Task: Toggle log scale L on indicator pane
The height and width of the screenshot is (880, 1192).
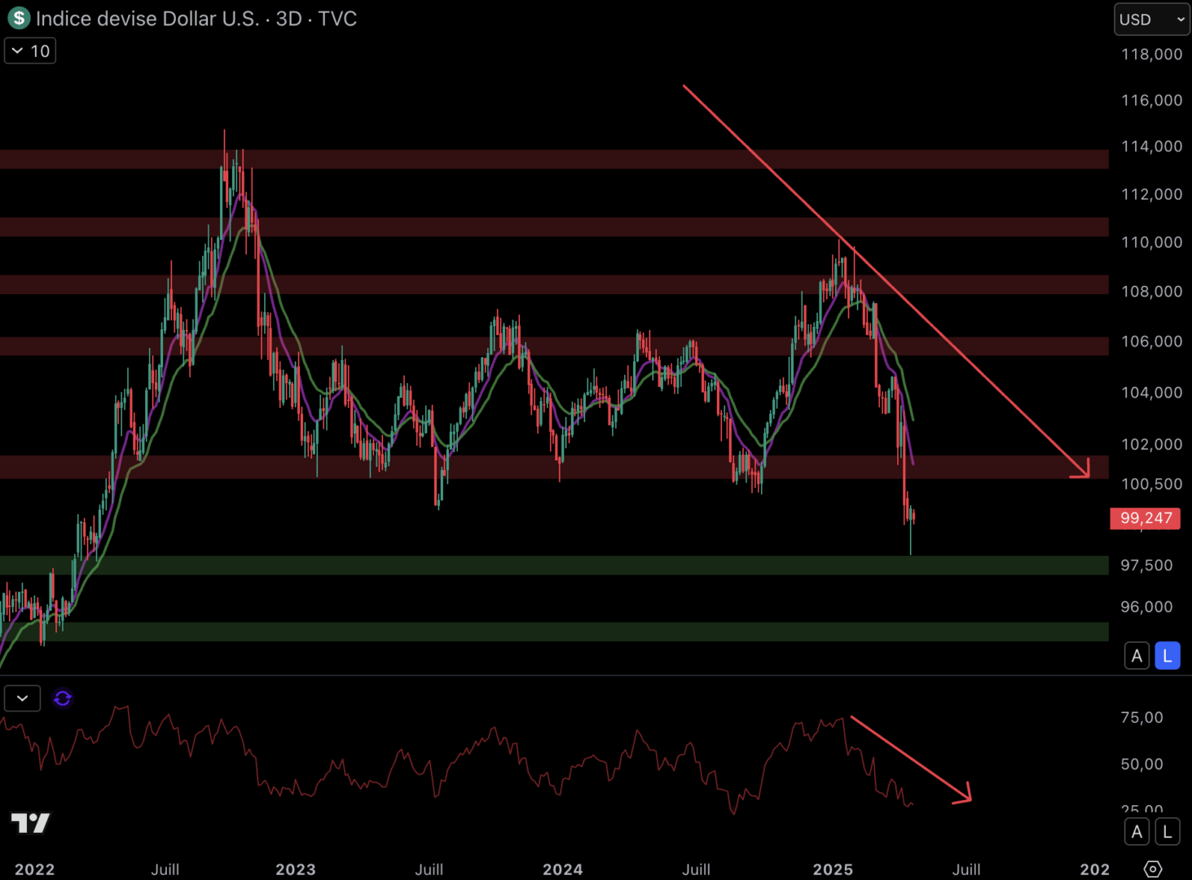Action: pos(1168,832)
